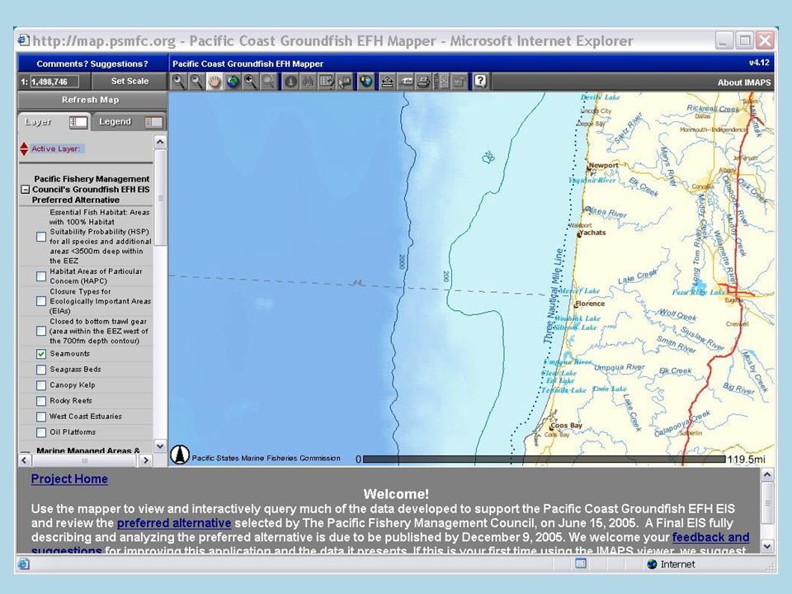
Task: Click the north arrow compass icon
Action: click(179, 455)
